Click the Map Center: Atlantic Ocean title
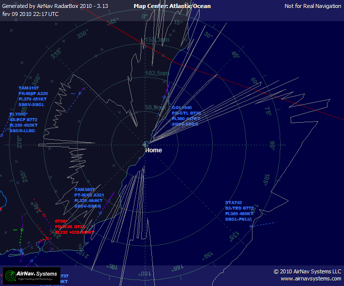The width and height of the screenshot is (344, 286). click(172, 6)
